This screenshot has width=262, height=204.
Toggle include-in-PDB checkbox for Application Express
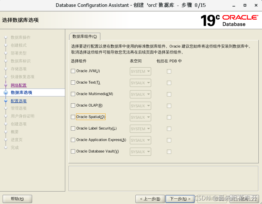pos(169,140)
